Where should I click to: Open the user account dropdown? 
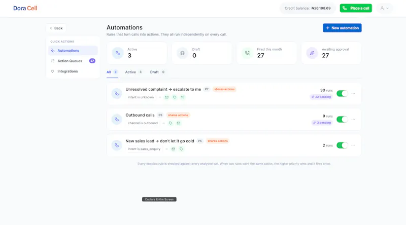385,8
